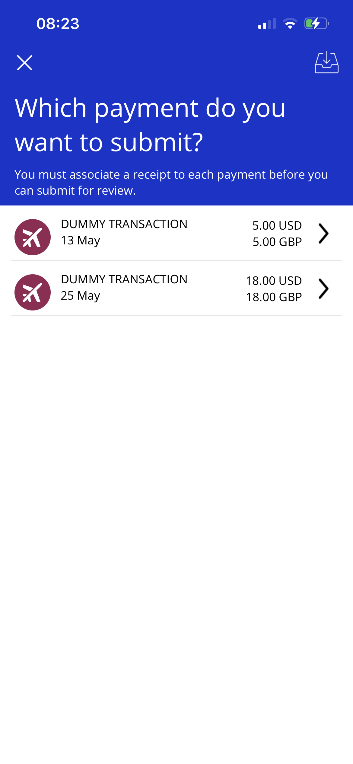The height and width of the screenshot is (764, 353).
Task: Tap the receipt association instruction text
Action: (x=171, y=183)
